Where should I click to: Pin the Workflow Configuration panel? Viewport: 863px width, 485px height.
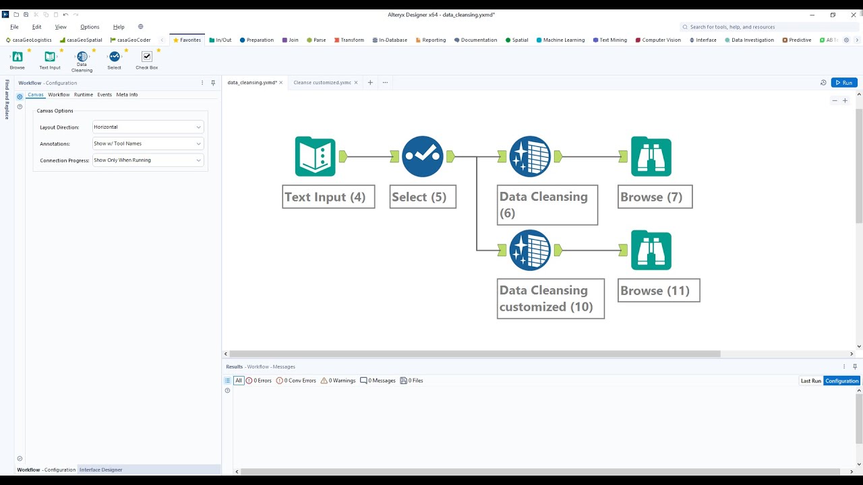(213, 83)
